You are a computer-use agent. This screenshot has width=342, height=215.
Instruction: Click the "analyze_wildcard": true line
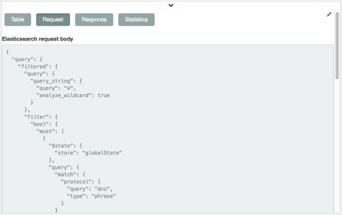[73, 95]
